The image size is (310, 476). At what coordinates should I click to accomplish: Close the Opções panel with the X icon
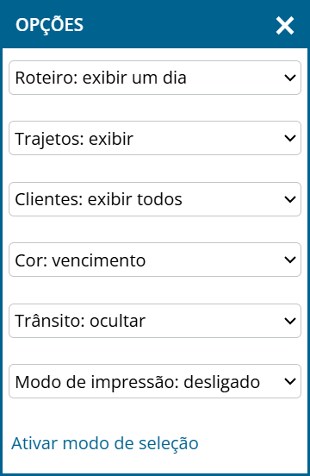click(x=285, y=26)
